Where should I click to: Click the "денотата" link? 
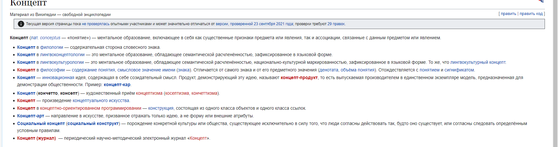(x=329, y=70)
